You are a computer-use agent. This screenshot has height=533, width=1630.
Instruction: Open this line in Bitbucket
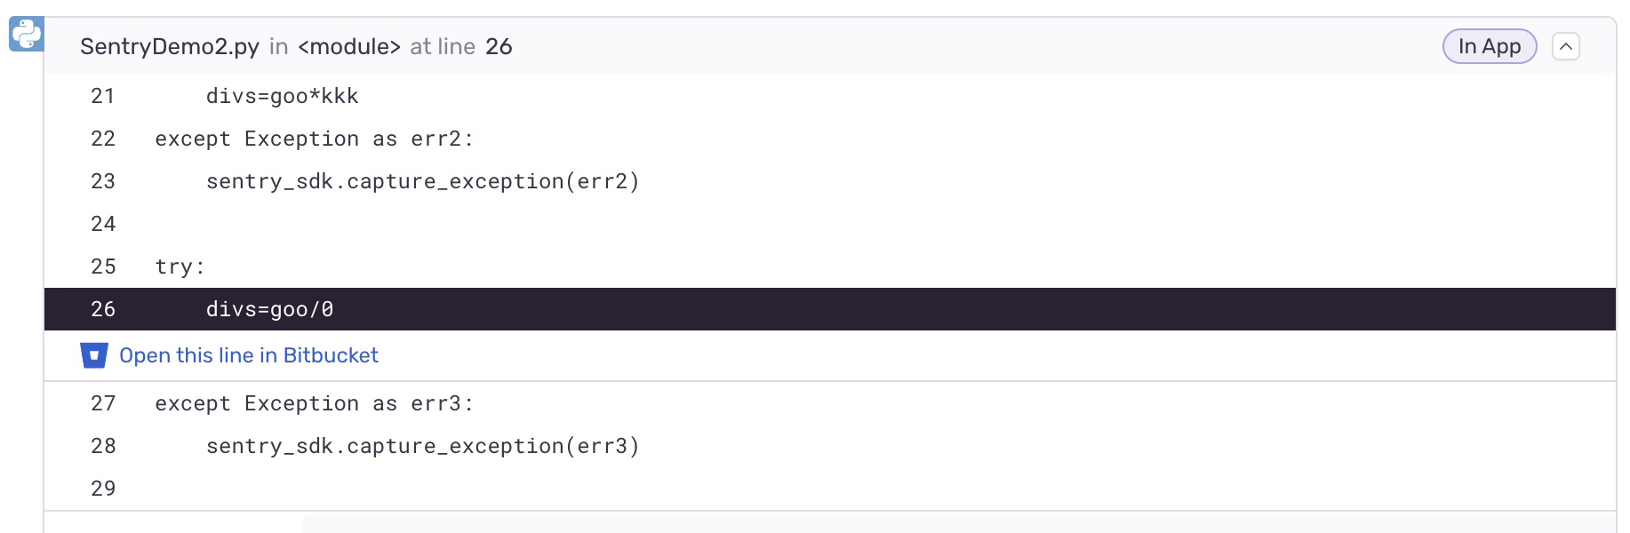[x=249, y=355]
